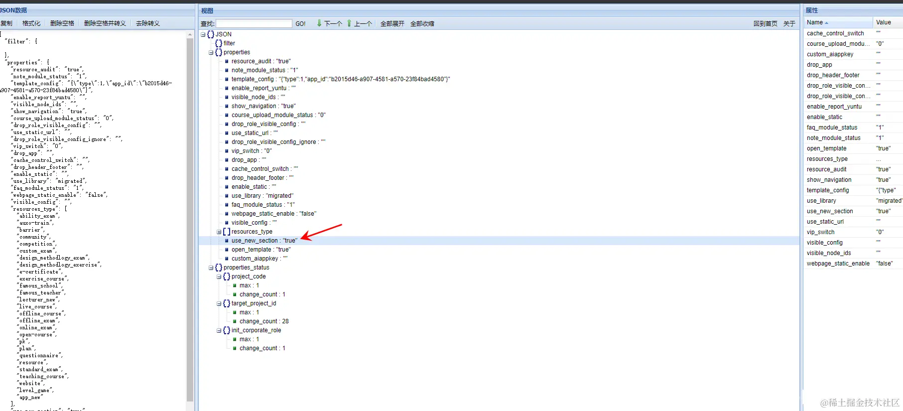
Task: Click visible_node_ids in the properties table
Action: [x=829, y=253]
